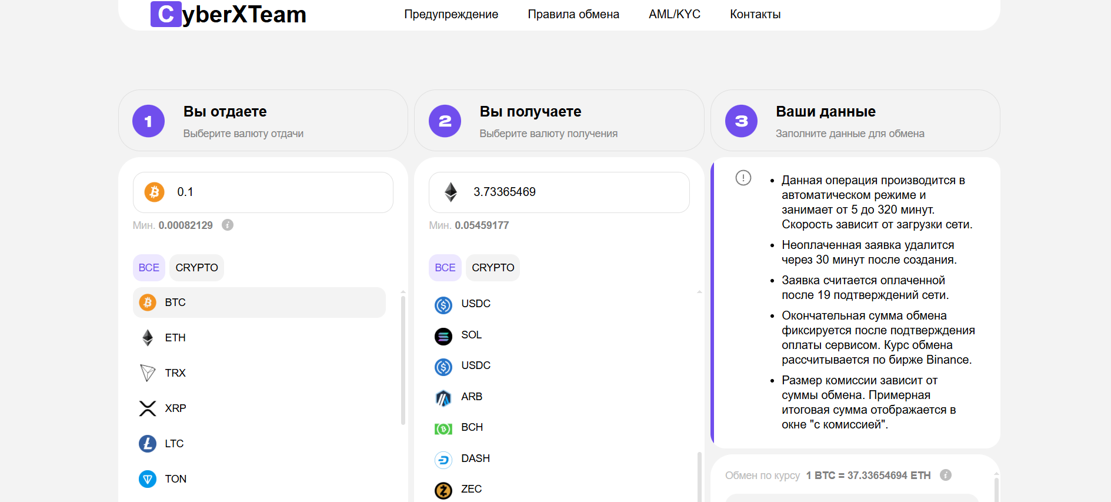This screenshot has height=502, width=1111.
Task: Choose the ETH diamond icon in the give list
Action: (148, 338)
